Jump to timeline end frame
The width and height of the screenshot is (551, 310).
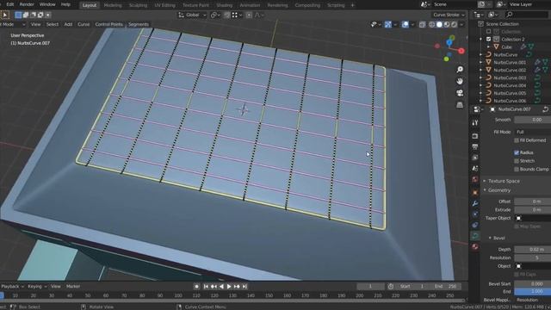245,287
